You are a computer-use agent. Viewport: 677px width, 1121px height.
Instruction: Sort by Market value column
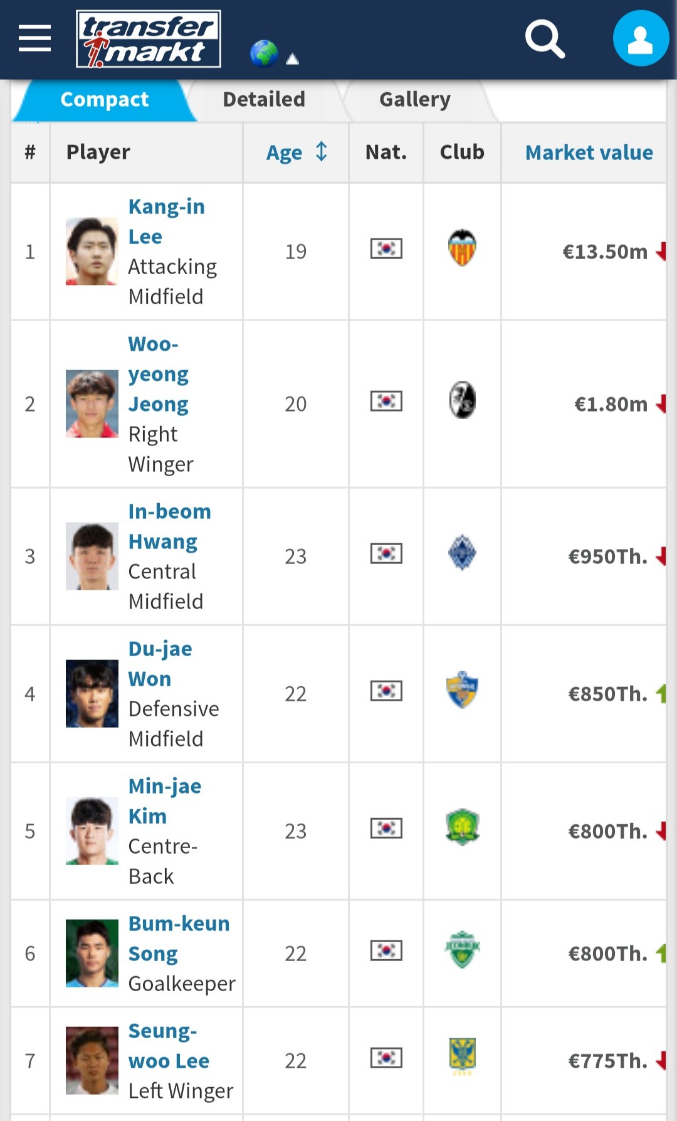point(589,152)
